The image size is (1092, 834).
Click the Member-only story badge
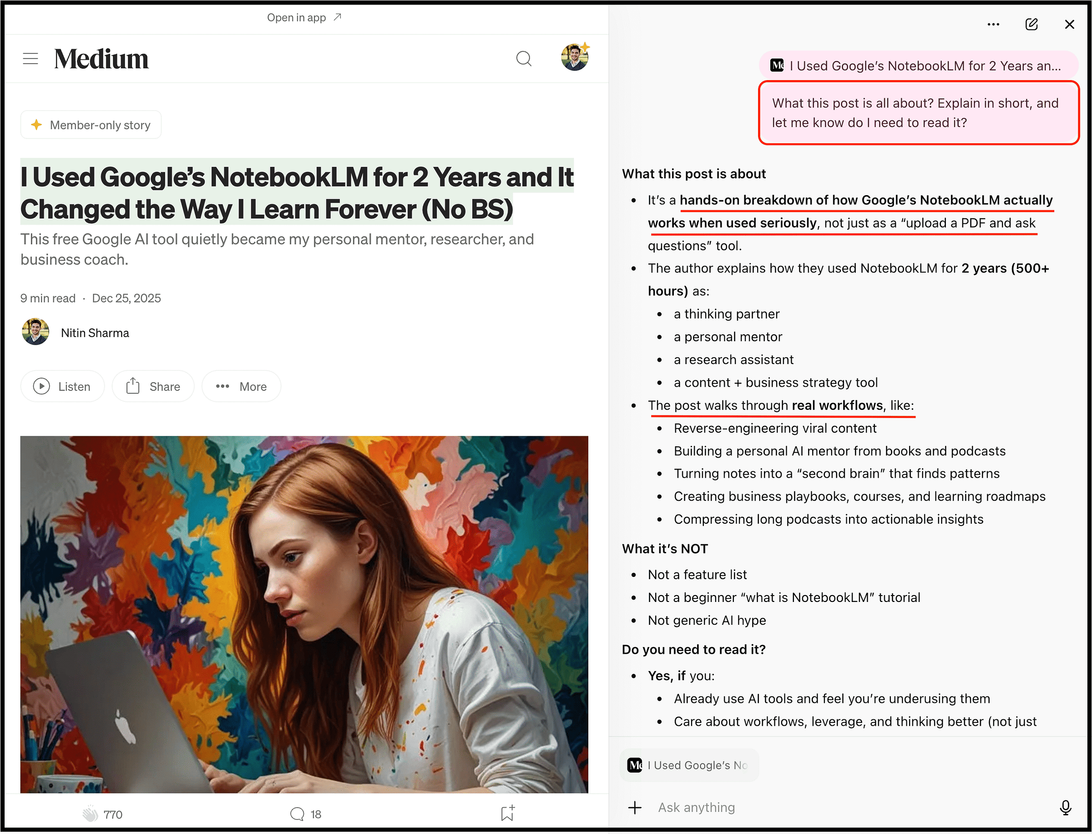pyautogui.click(x=91, y=125)
